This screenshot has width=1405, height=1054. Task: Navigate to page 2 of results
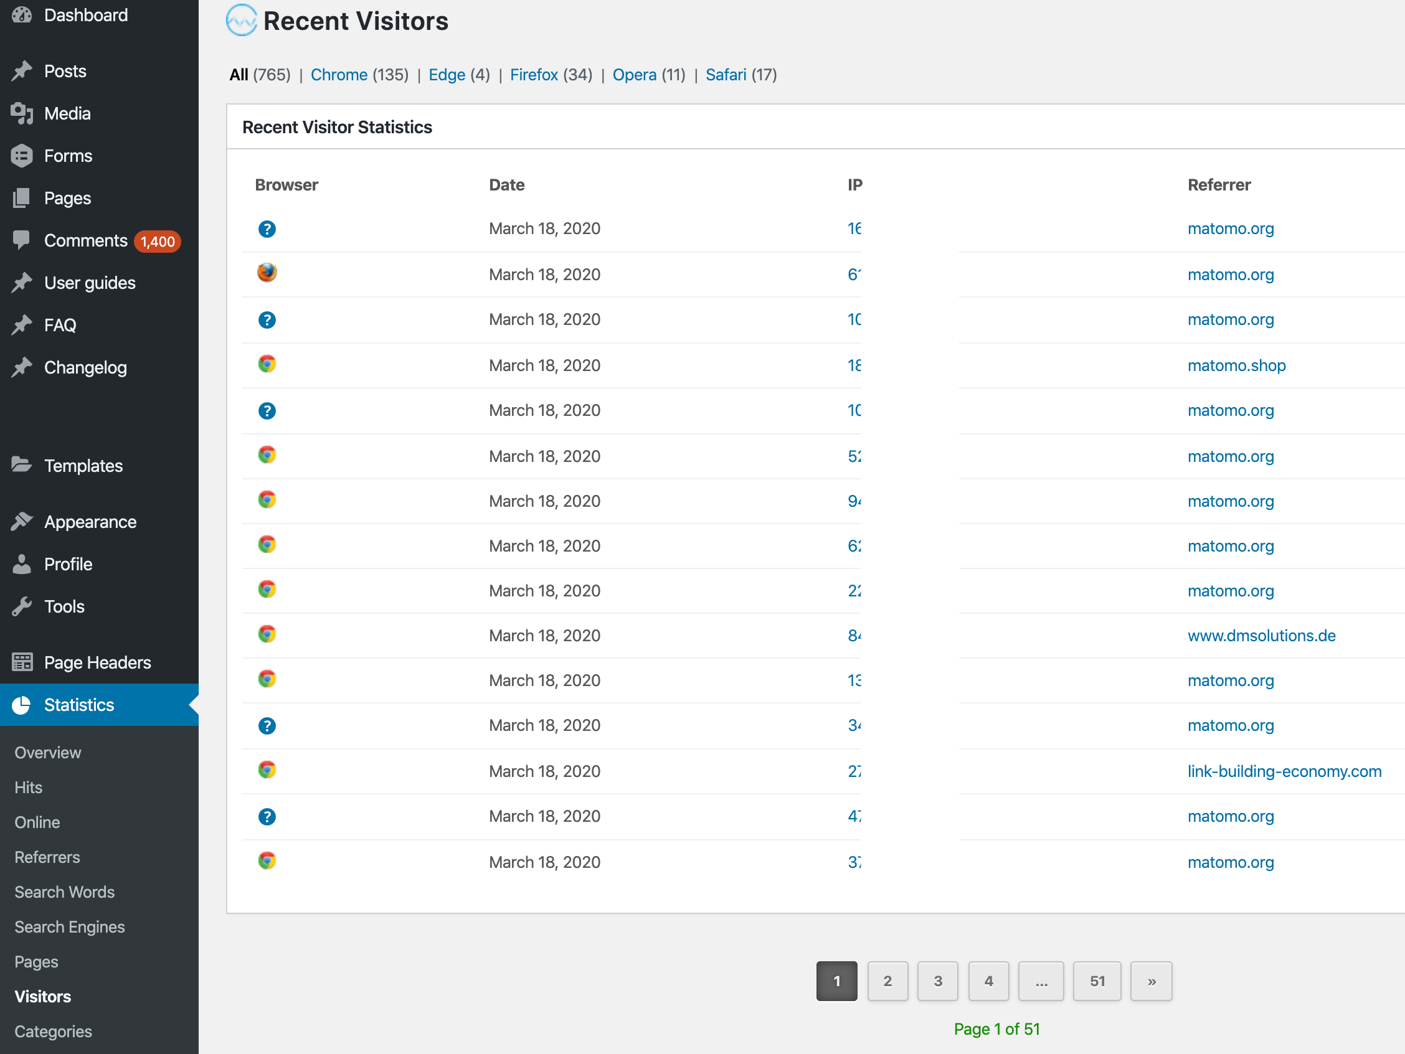tap(887, 980)
